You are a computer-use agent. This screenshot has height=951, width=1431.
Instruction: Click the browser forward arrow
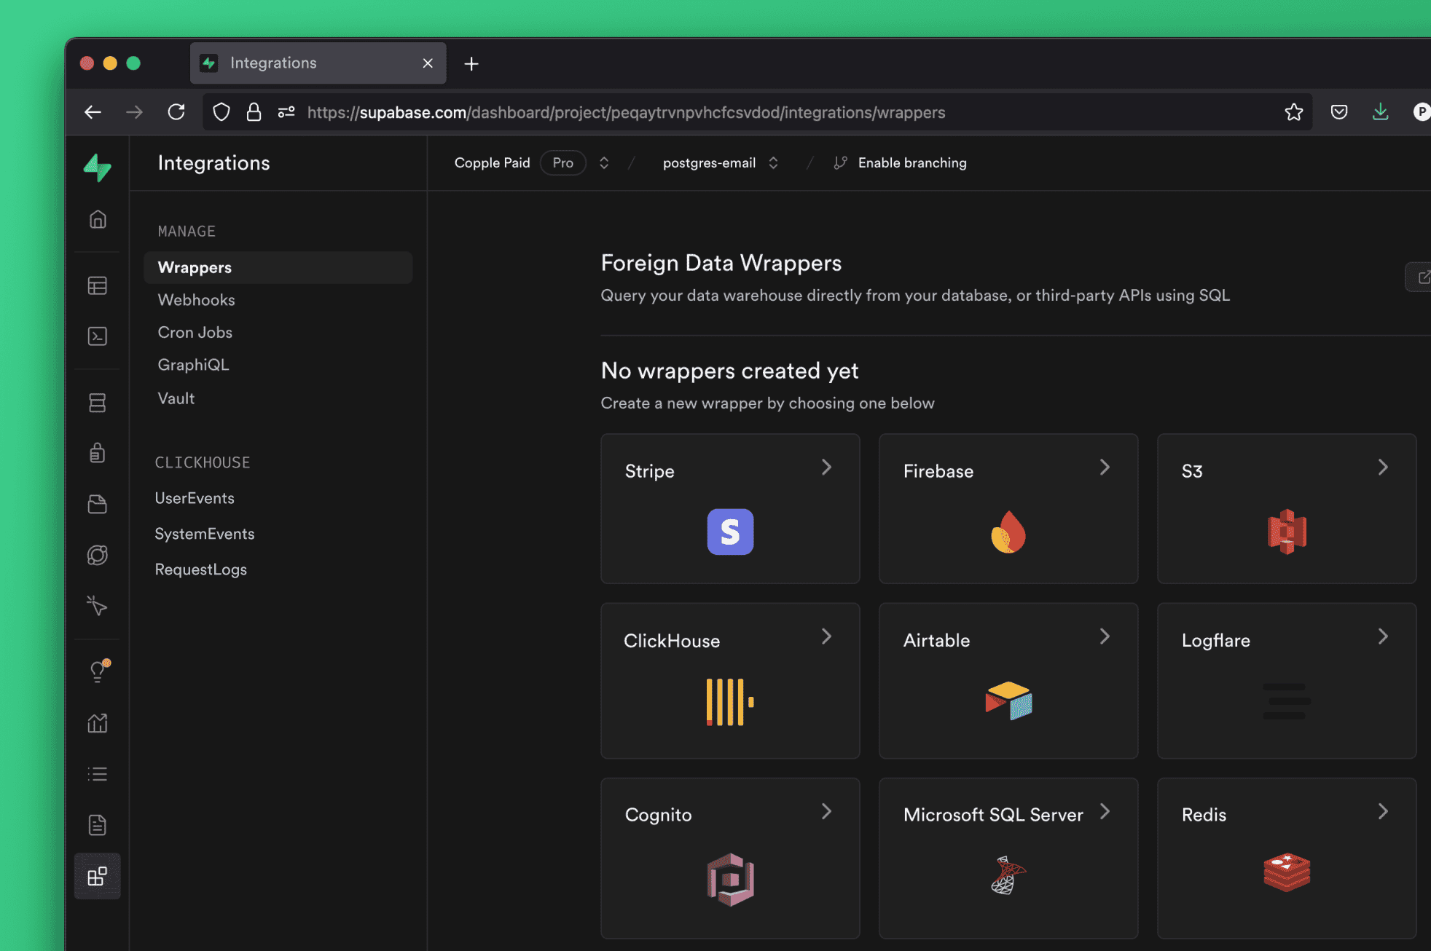click(x=134, y=112)
